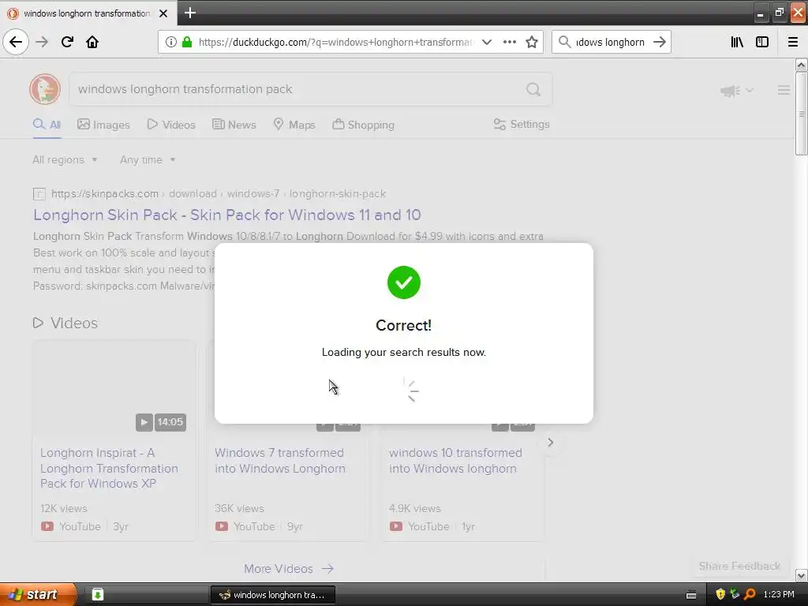Click the browser search box magnifier icon
Image resolution: width=808 pixels, height=606 pixels.
(565, 42)
